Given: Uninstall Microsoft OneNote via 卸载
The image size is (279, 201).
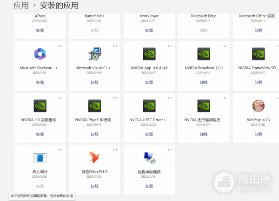Looking at the screenshot, I should [40, 82].
